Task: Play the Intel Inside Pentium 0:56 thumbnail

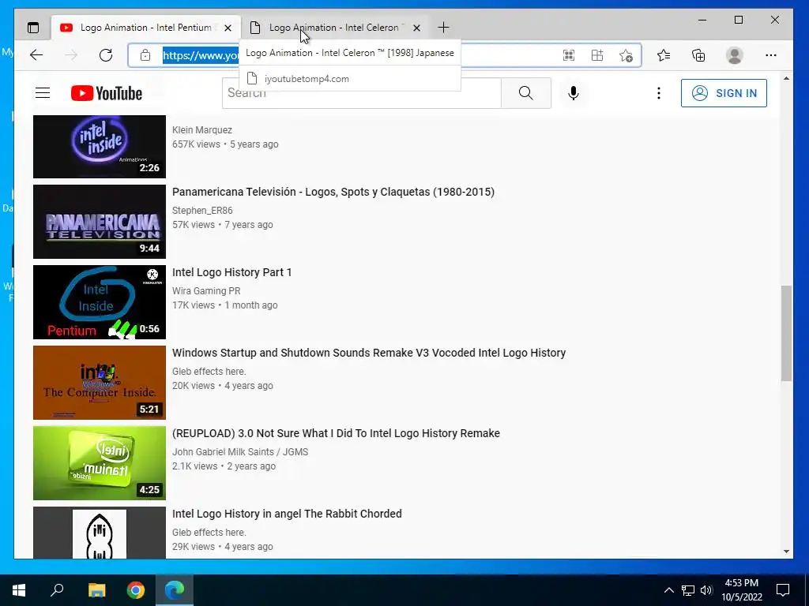Action: tap(100, 302)
